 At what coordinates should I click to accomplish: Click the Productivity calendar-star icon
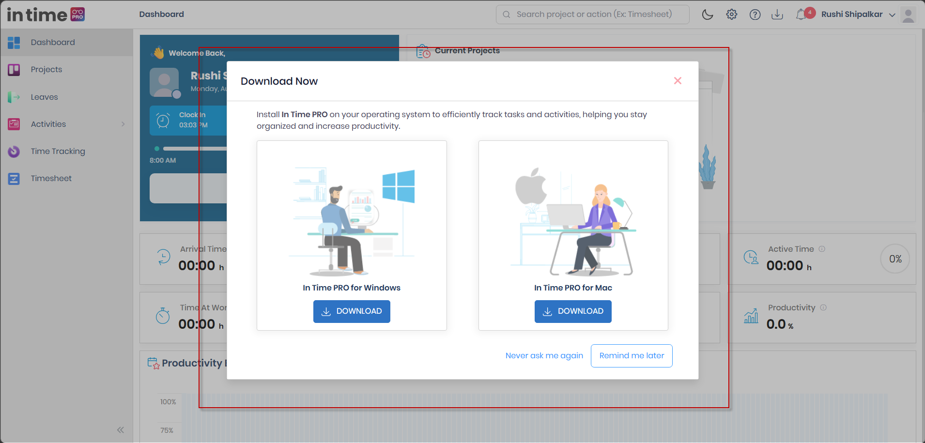point(153,363)
